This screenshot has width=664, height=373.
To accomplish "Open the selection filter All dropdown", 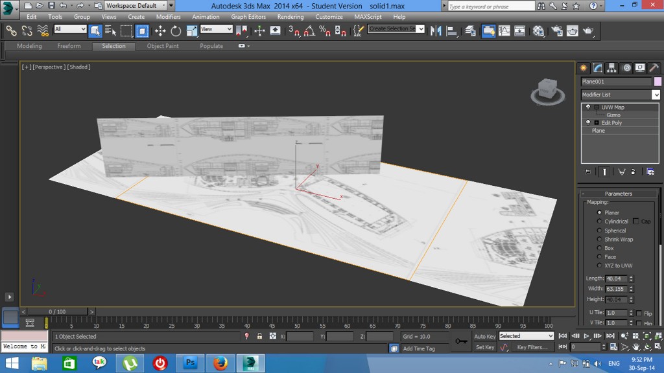I will pyautogui.click(x=70, y=28).
